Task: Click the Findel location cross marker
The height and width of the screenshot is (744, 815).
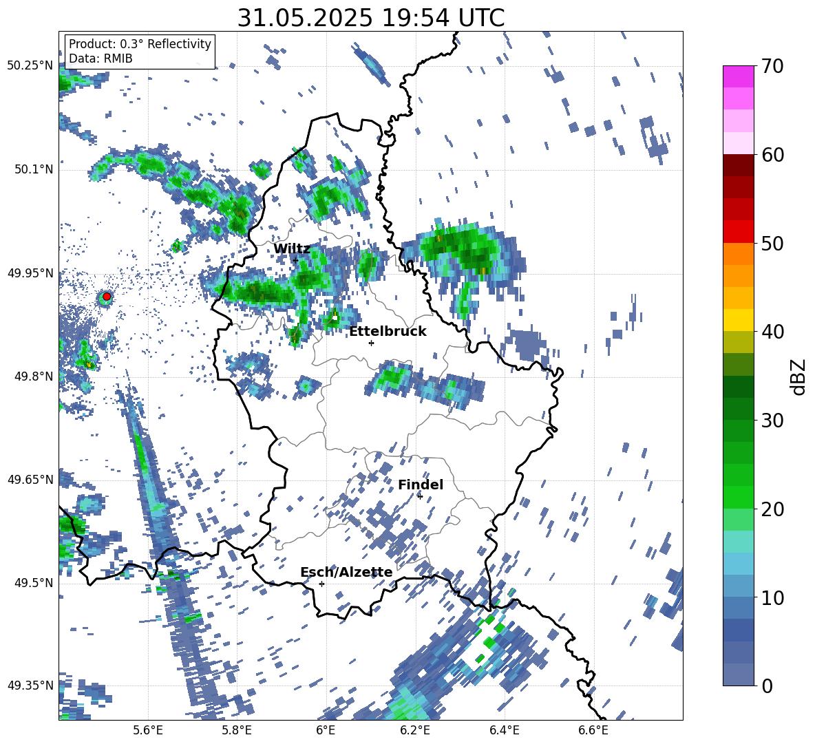Action: pyautogui.click(x=420, y=496)
